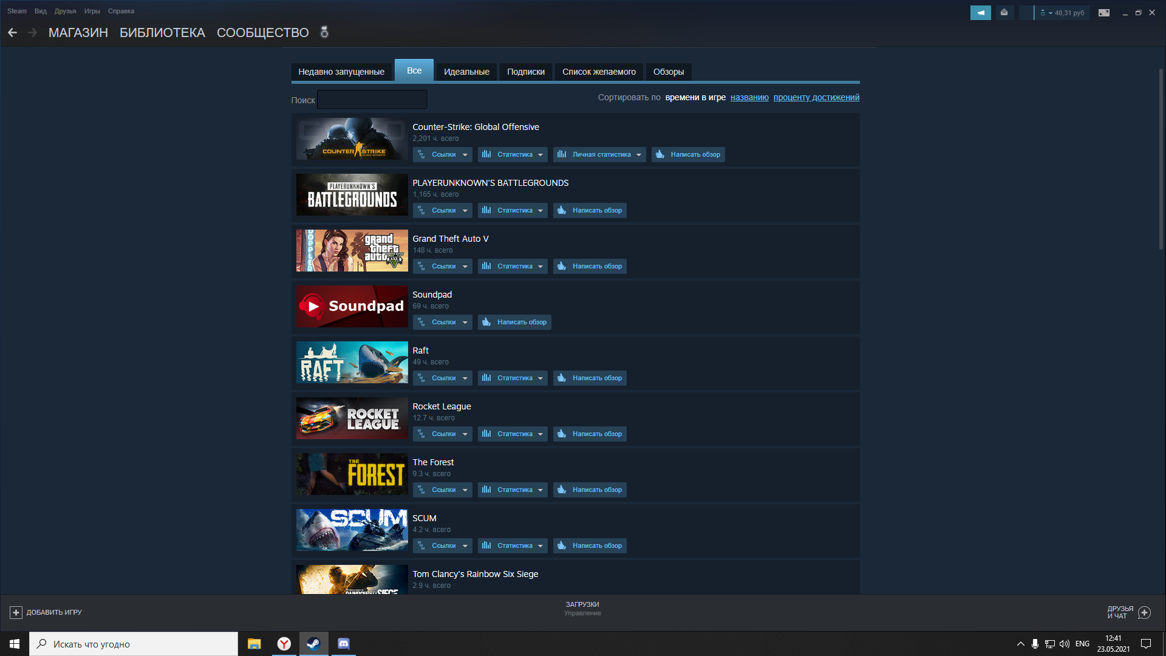Viewport: 1166px width, 656px height.
Task: Show hidden tray icons chevron
Action: click(1020, 644)
